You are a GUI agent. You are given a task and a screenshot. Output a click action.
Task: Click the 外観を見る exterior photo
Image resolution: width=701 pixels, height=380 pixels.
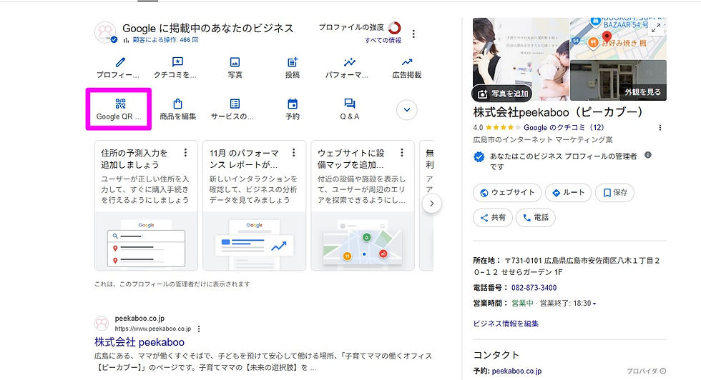pos(618,81)
